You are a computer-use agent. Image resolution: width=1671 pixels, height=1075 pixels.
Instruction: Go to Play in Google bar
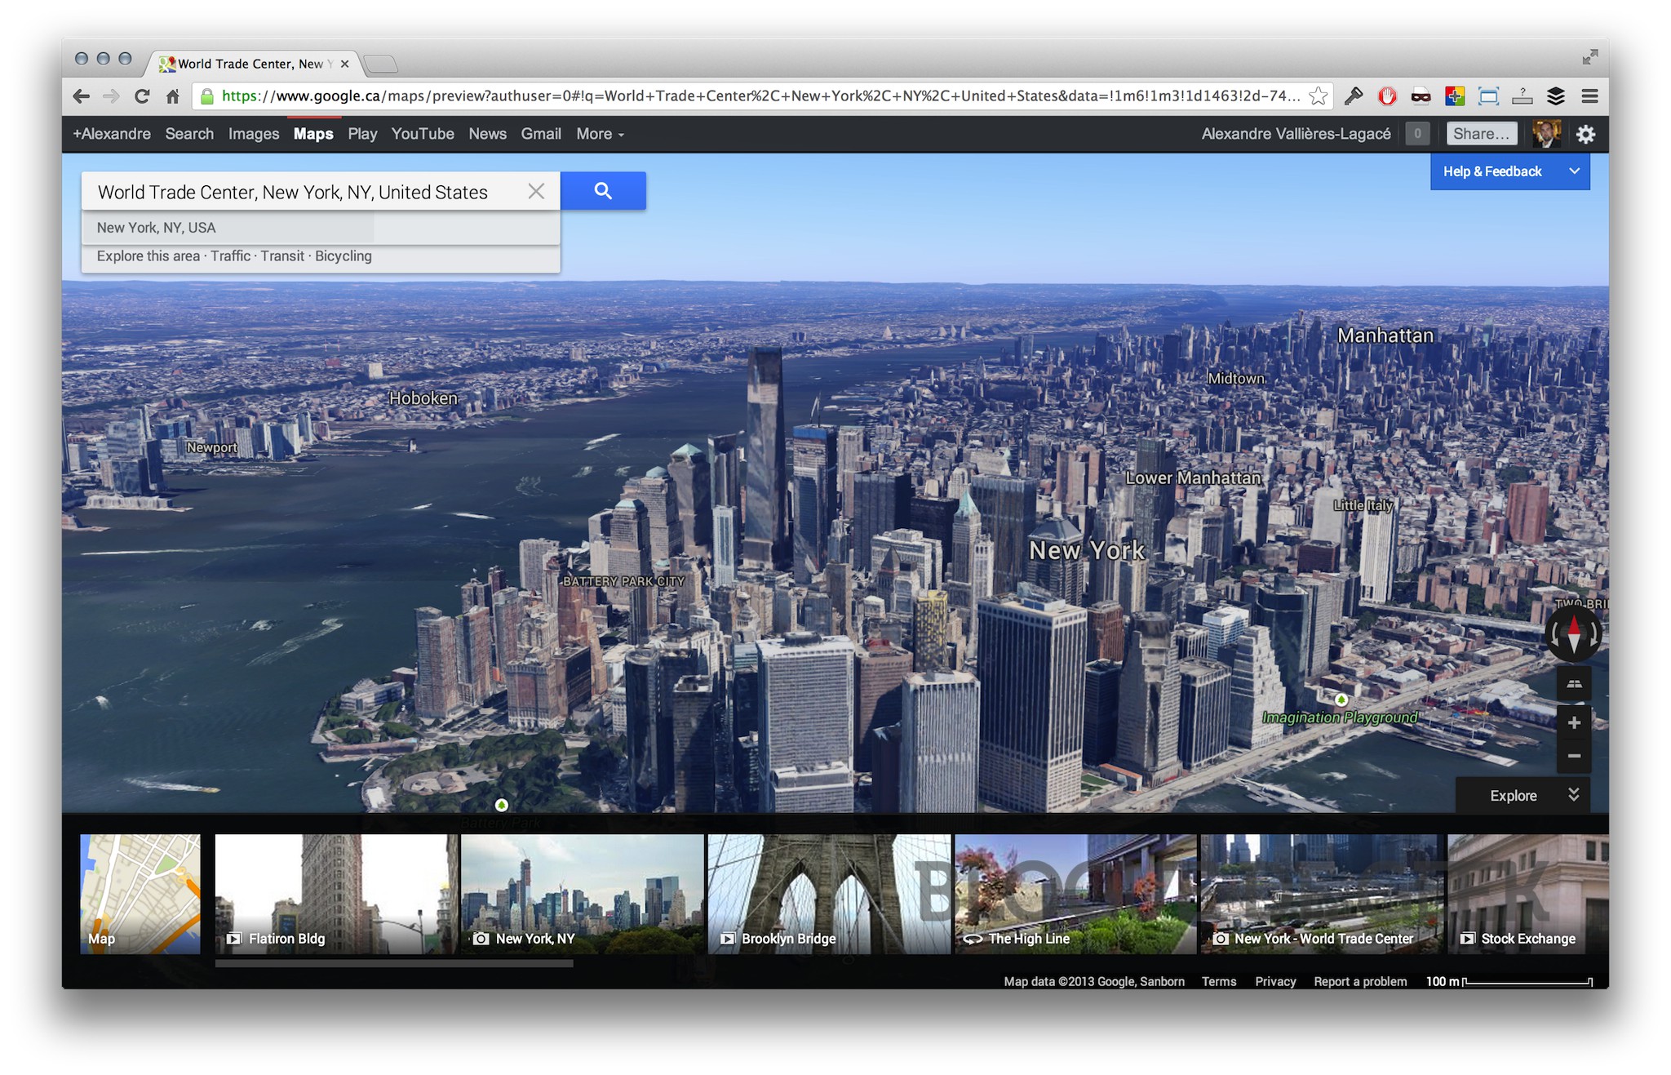(x=362, y=134)
